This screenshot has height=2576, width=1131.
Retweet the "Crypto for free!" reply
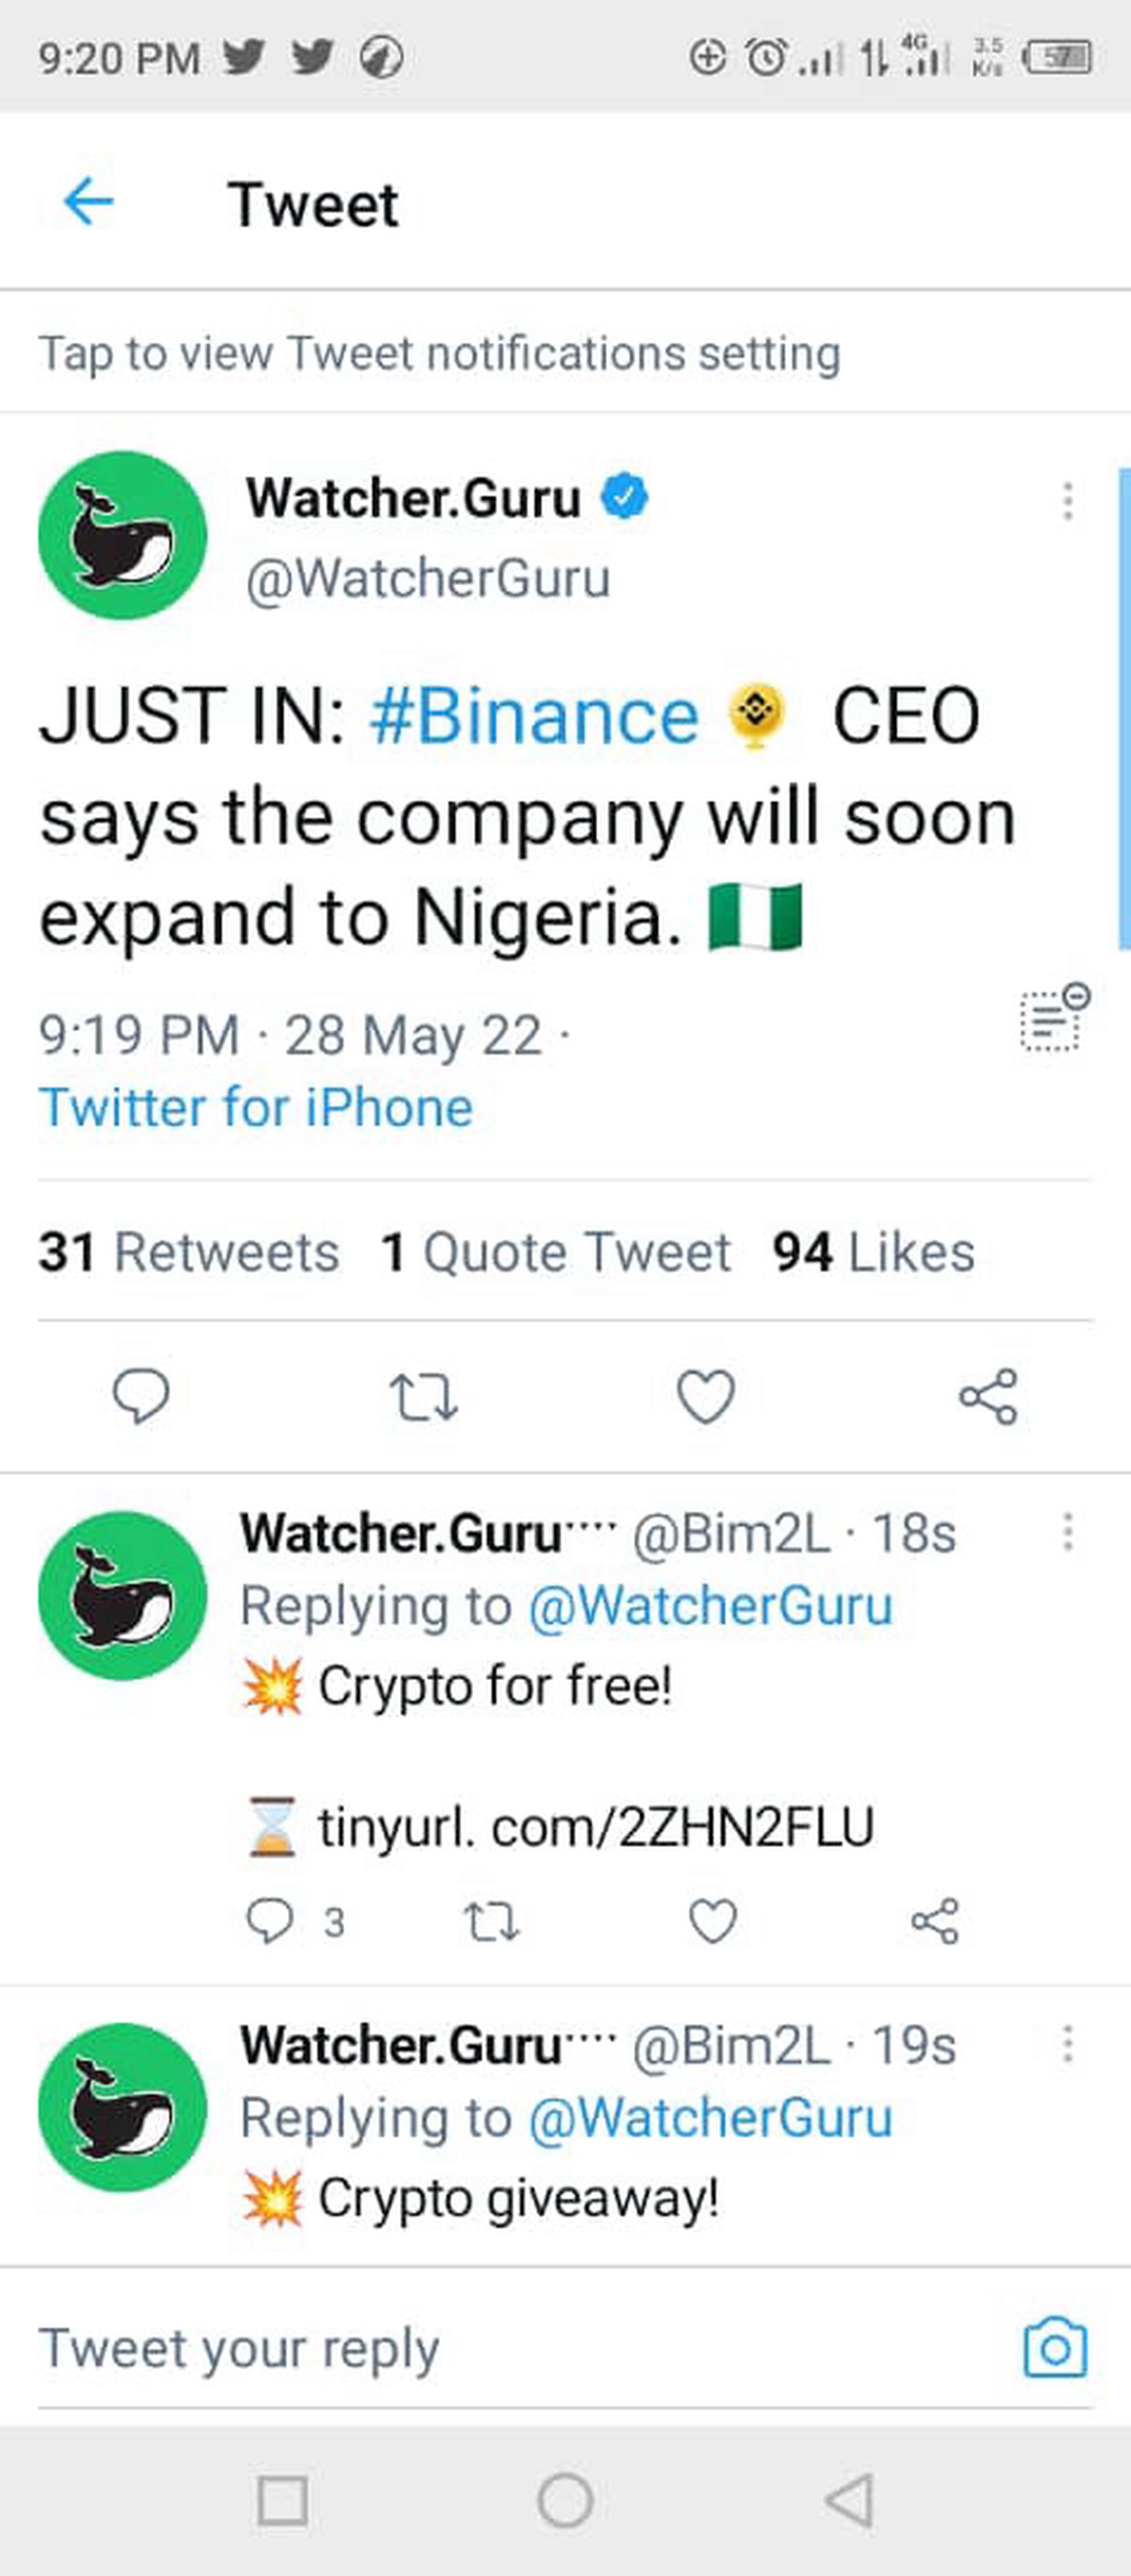click(491, 1921)
